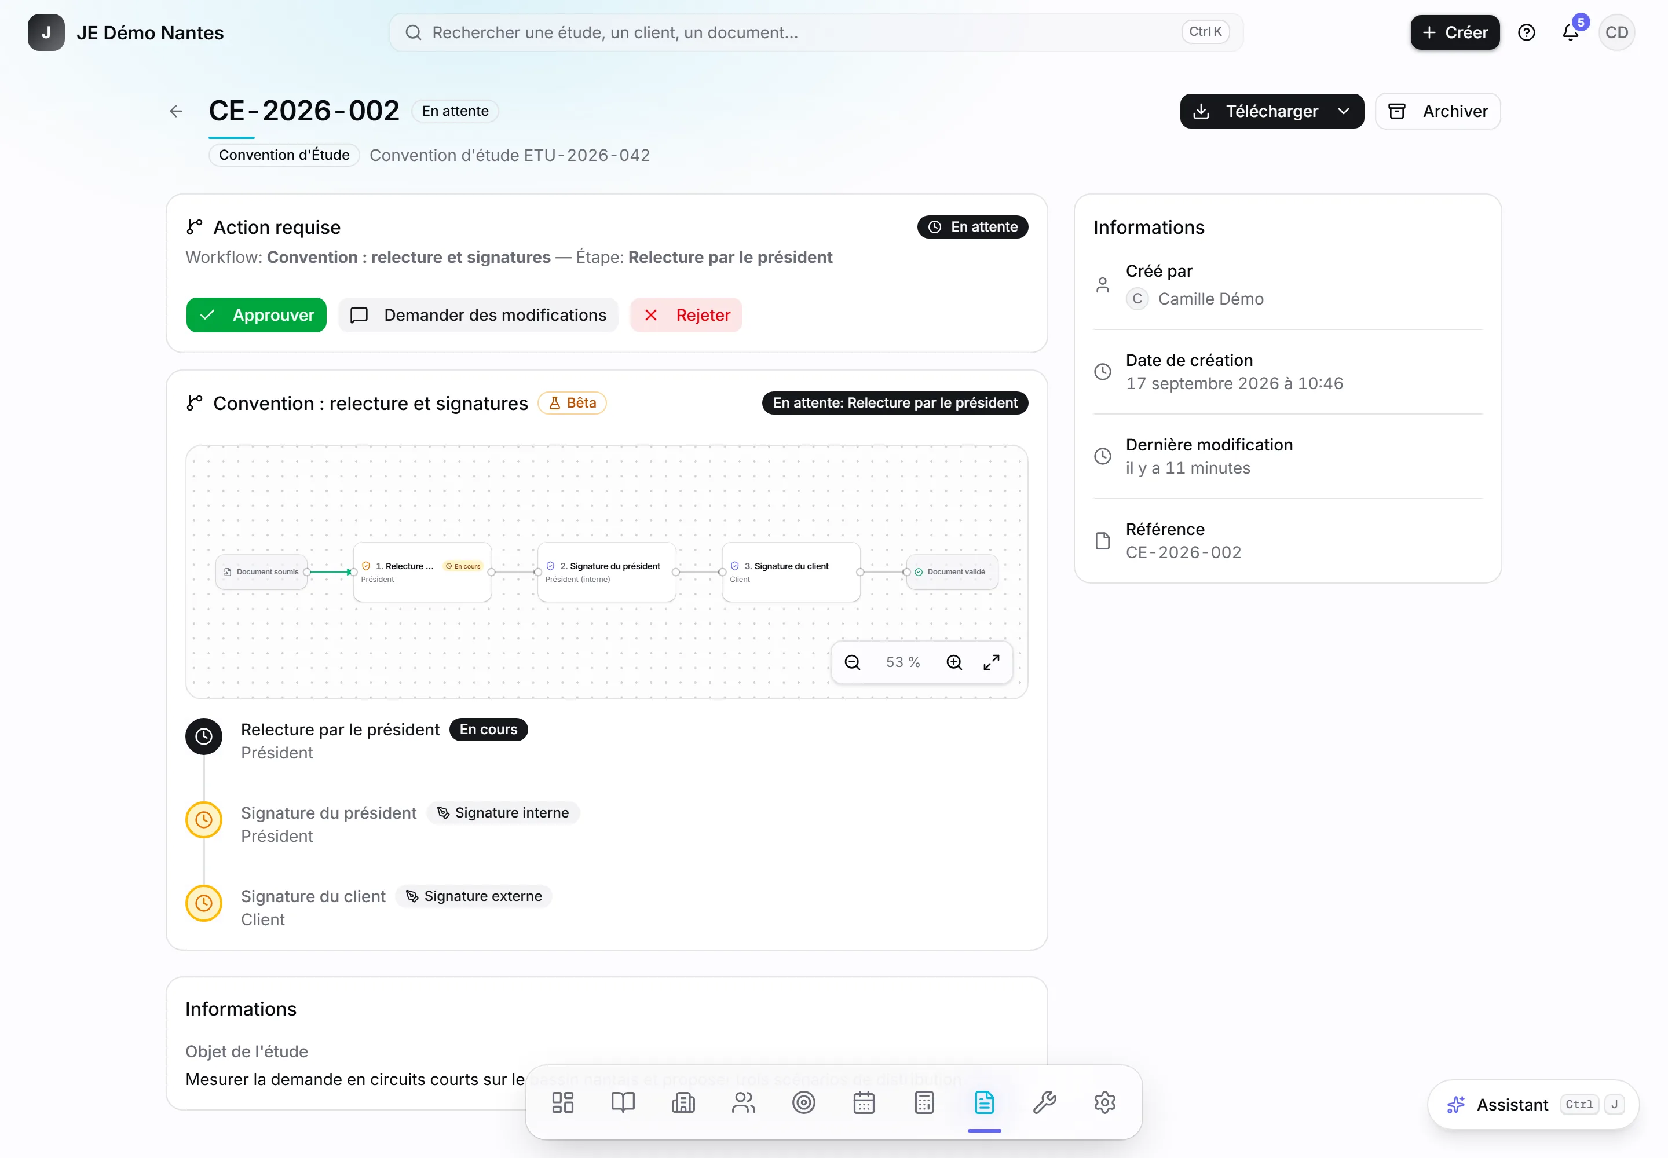1668x1158 pixels.
Task: Click clock icon of Signature du président step
Action: 204,820
